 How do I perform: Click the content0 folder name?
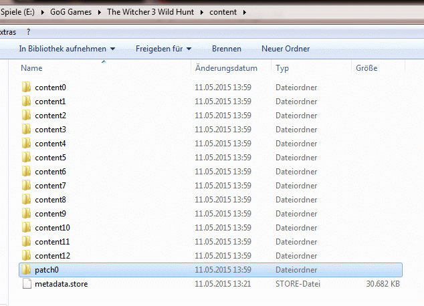point(50,88)
